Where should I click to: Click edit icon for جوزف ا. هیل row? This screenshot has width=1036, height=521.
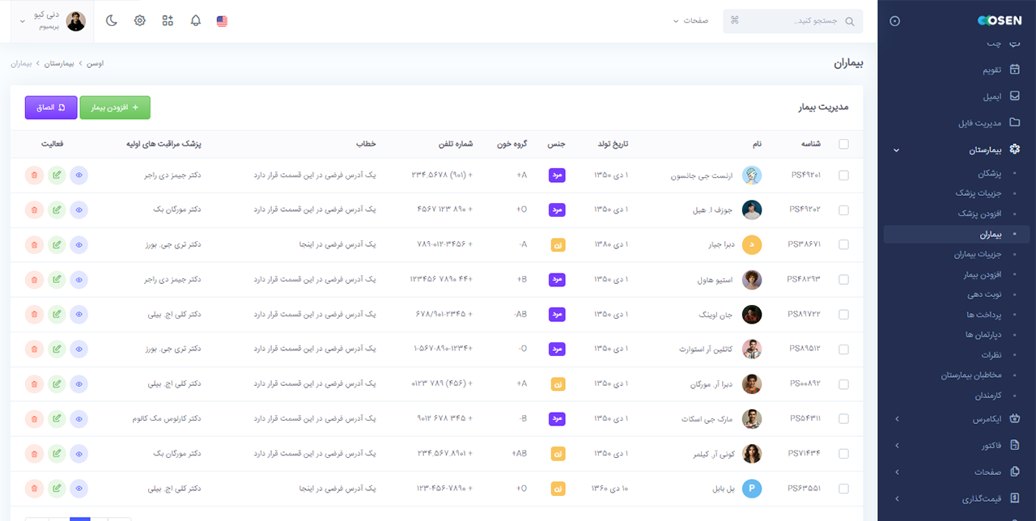[57, 210]
